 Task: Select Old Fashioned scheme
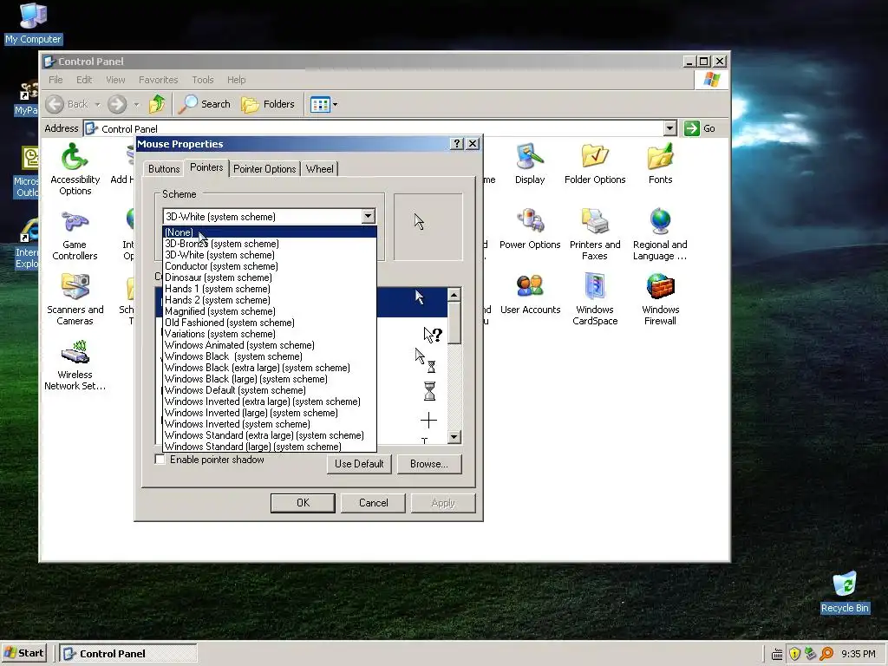point(270,323)
